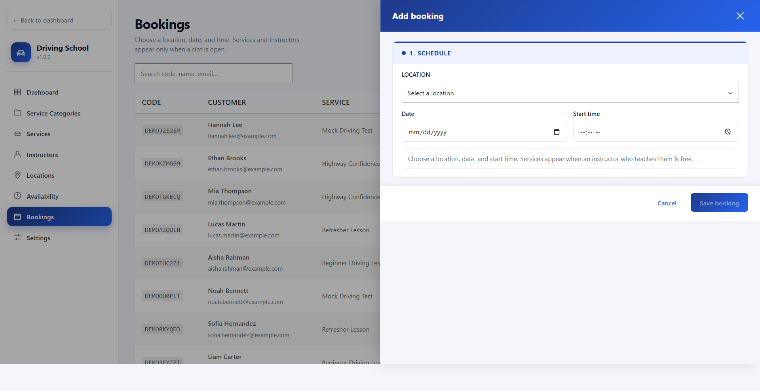760x391 pixels.
Task: Click the Driving School car logo icon
Action: [x=21, y=52]
